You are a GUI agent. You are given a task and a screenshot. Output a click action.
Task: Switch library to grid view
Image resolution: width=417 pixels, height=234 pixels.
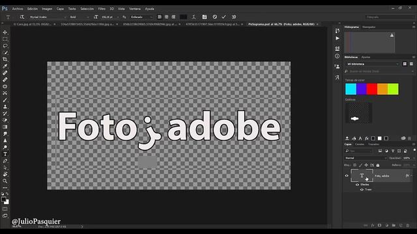click(405, 64)
